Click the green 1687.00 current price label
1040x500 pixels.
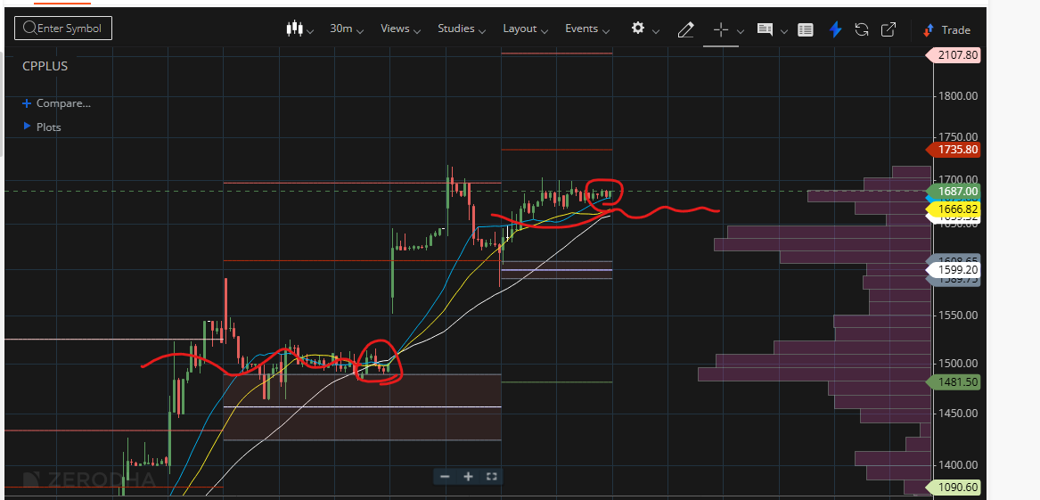(954, 192)
